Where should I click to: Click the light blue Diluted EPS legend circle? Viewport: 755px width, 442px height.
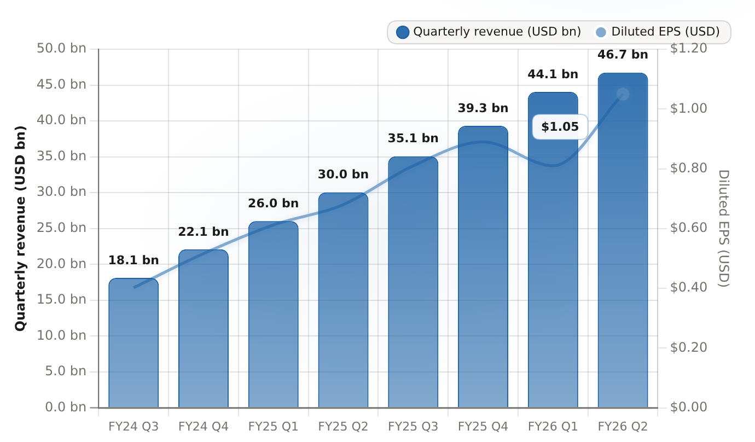[x=601, y=32]
